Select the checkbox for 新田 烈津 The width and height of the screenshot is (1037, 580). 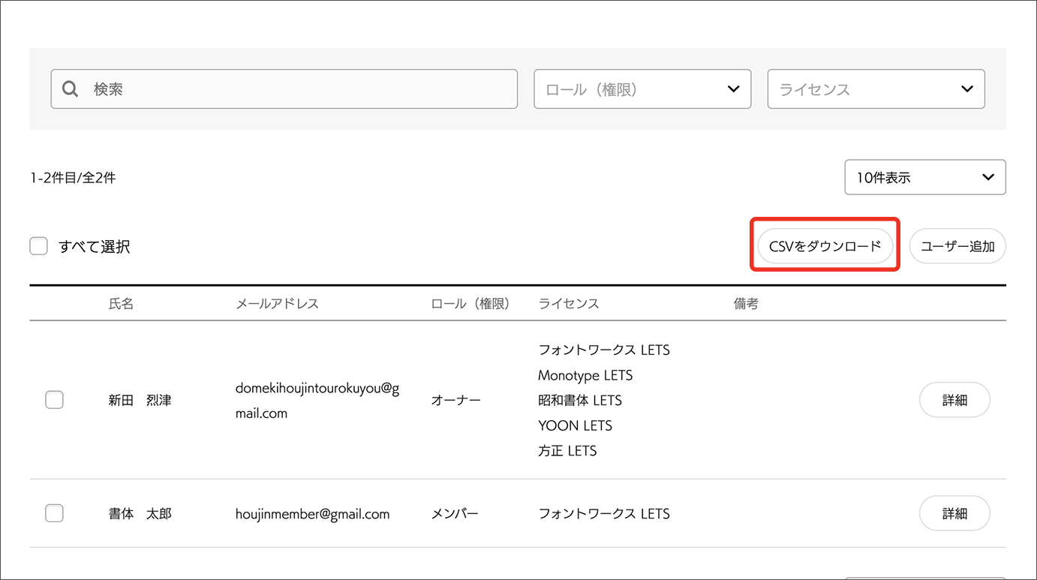[54, 400]
